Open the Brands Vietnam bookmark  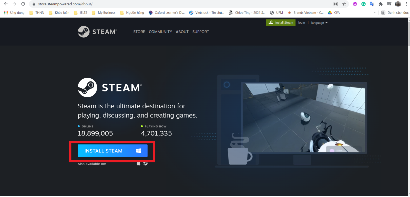click(305, 13)
